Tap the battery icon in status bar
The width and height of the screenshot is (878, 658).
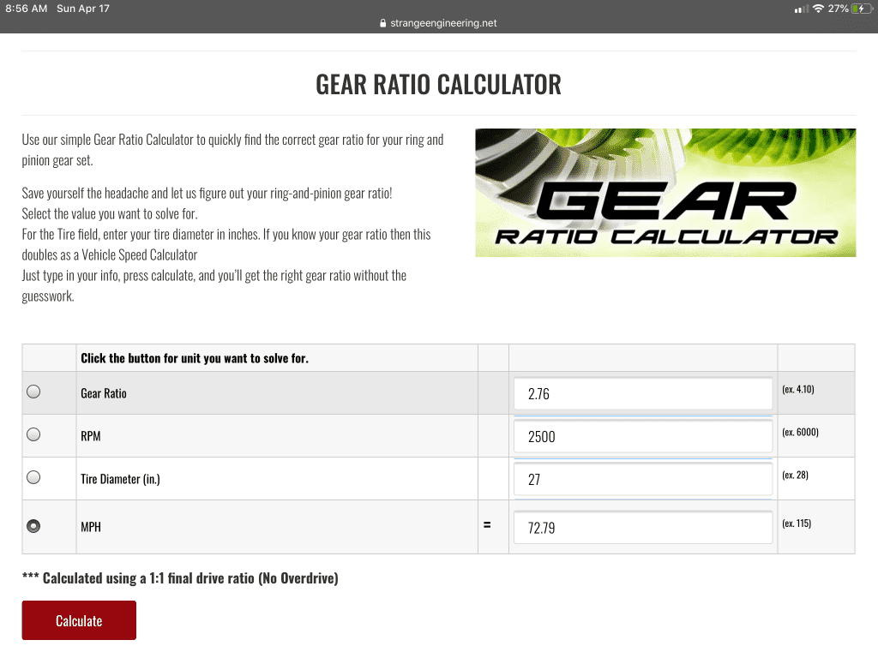[x=860, y=9]
